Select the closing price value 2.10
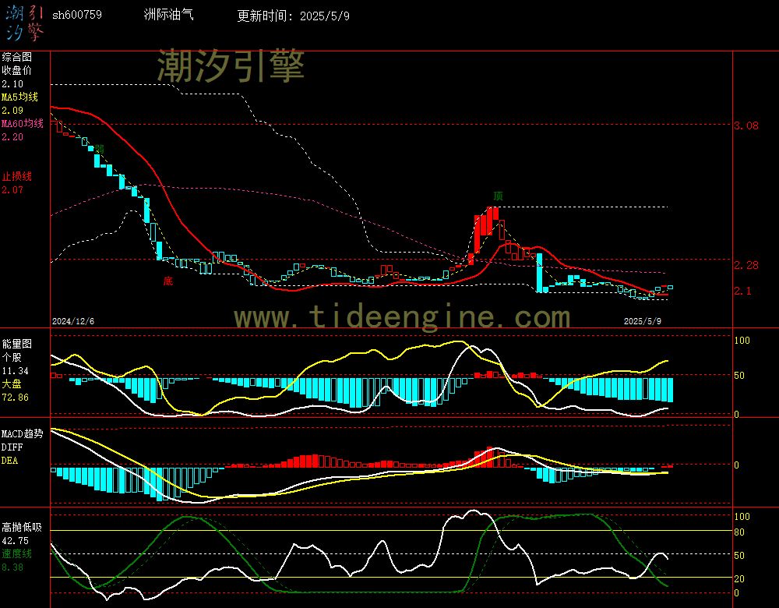Viewport: 779px width, 608px height. [x=12, y=84]
